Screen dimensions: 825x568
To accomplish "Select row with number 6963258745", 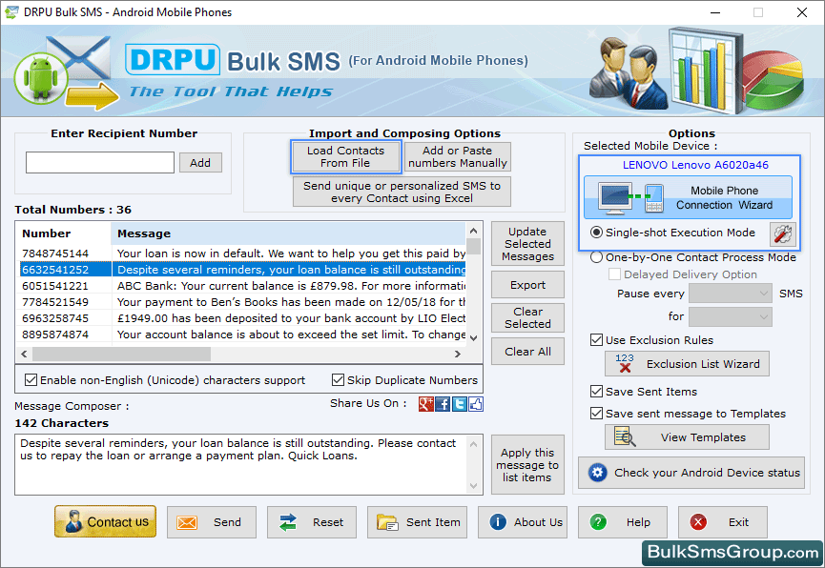I will point(242,318).
